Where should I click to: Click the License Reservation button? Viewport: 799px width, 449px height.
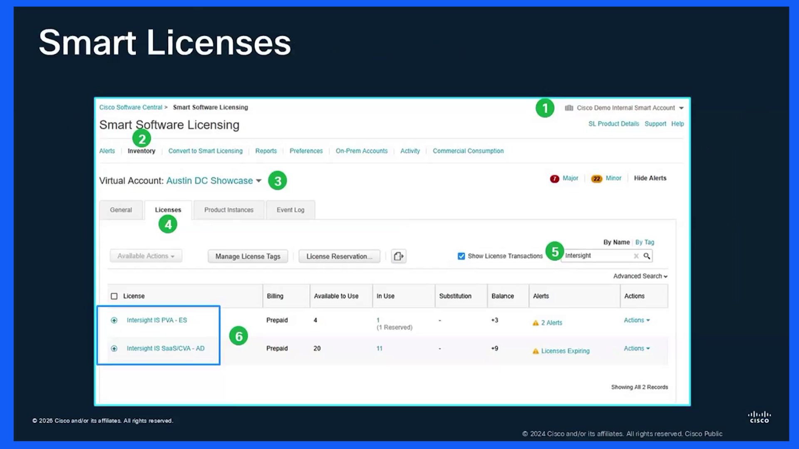[339, 257]
